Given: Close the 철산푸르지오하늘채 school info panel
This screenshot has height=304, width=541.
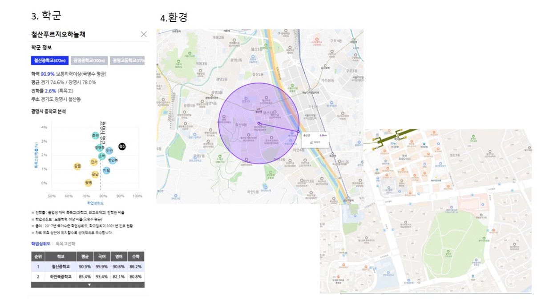Looking at the screenshot, I should click(143, 34).
